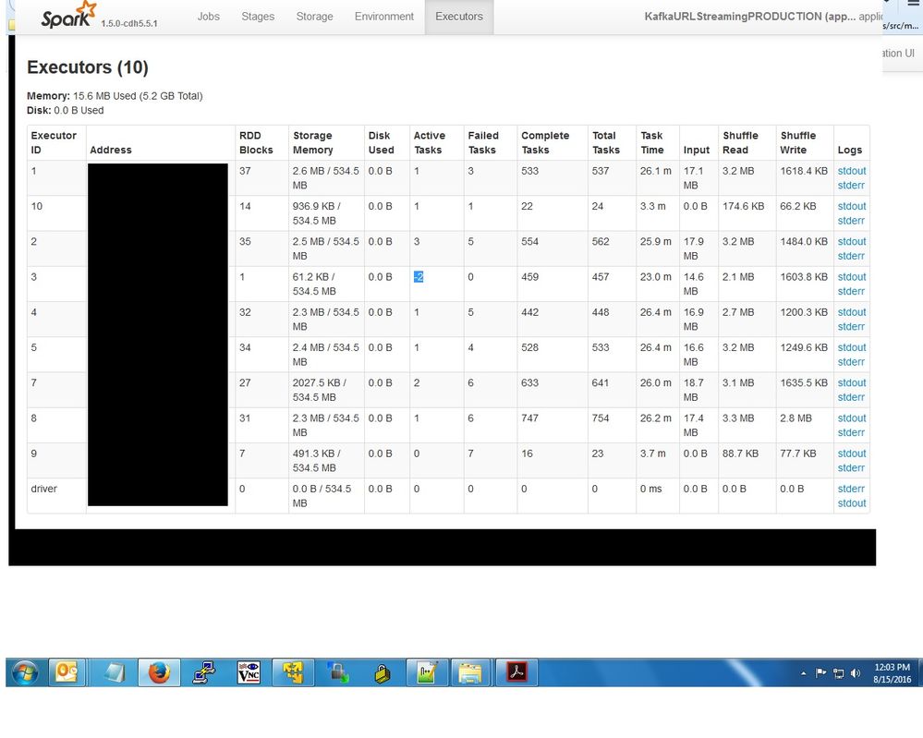Open the Jobs tab
This screenshot has height=738, width=923.
[209, 17]
